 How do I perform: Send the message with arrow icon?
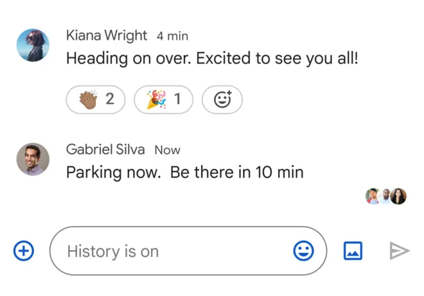(x=400, y=251)
